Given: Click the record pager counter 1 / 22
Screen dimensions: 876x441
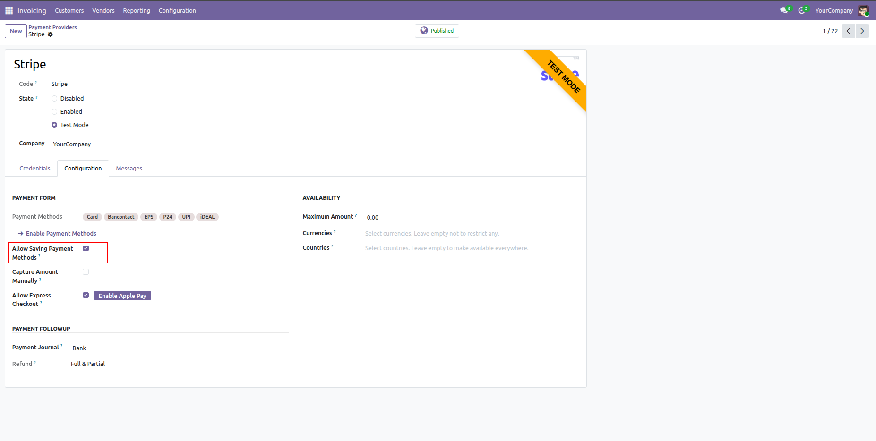Looking at the screenshot, I should pyautogui.click(x=830, y=31).
